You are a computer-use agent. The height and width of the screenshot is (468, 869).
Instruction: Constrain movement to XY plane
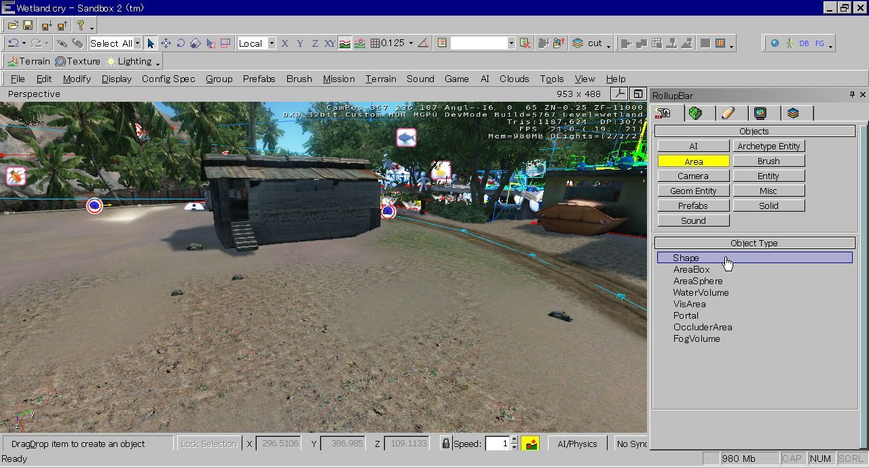(329, 43)
